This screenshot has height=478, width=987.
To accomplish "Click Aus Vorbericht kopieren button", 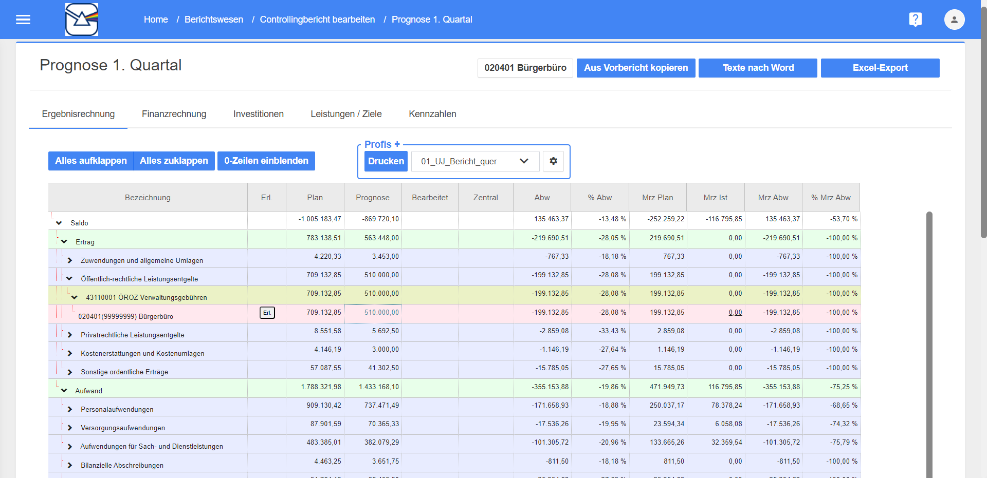I will click(635, 68).
